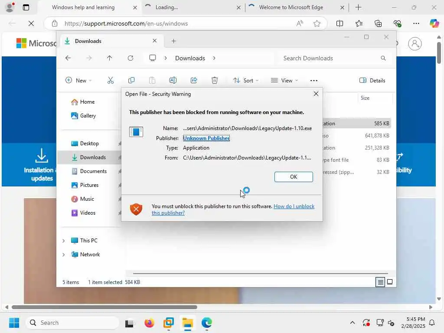Add this page to favorites star
This screenshot has width=444, height=333.
[x=317, y=23]
